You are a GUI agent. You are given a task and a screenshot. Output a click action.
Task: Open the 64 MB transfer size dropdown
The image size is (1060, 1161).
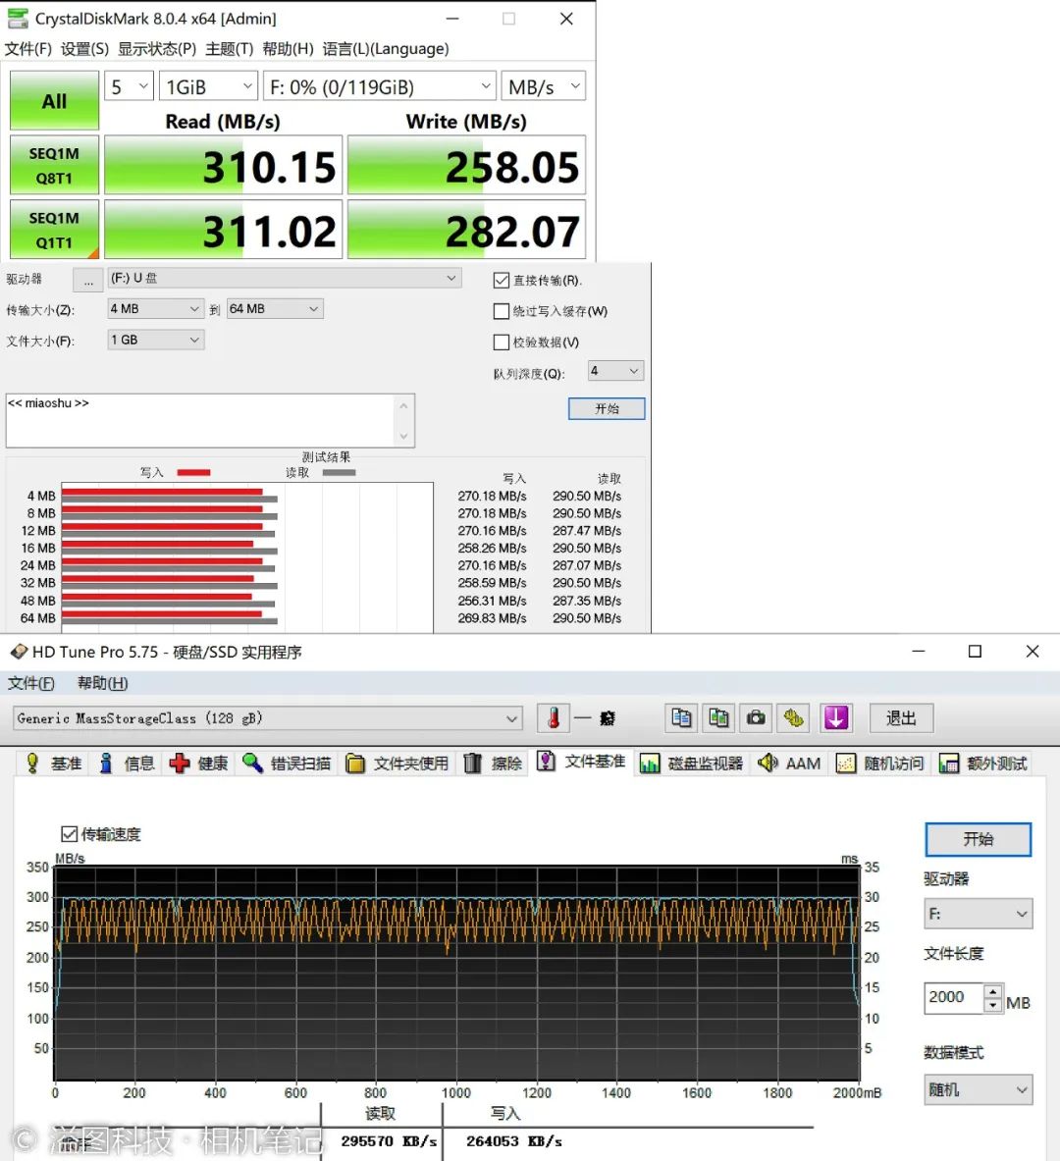coord(275,309)
